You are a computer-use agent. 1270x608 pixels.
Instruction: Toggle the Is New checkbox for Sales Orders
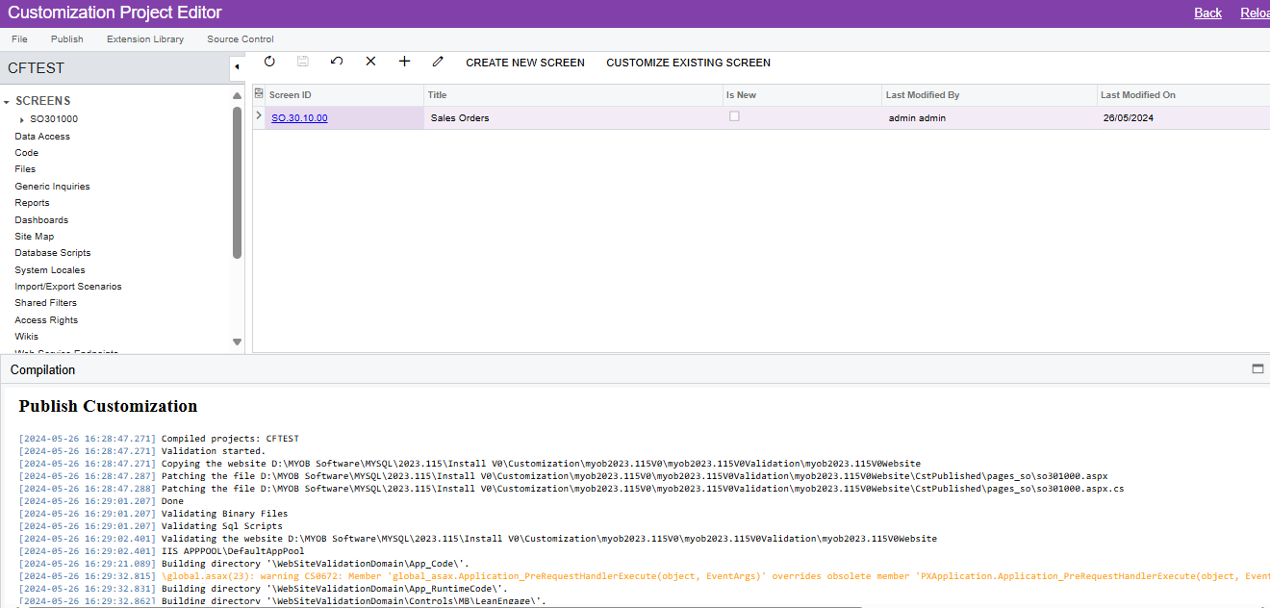click(734, 116)
